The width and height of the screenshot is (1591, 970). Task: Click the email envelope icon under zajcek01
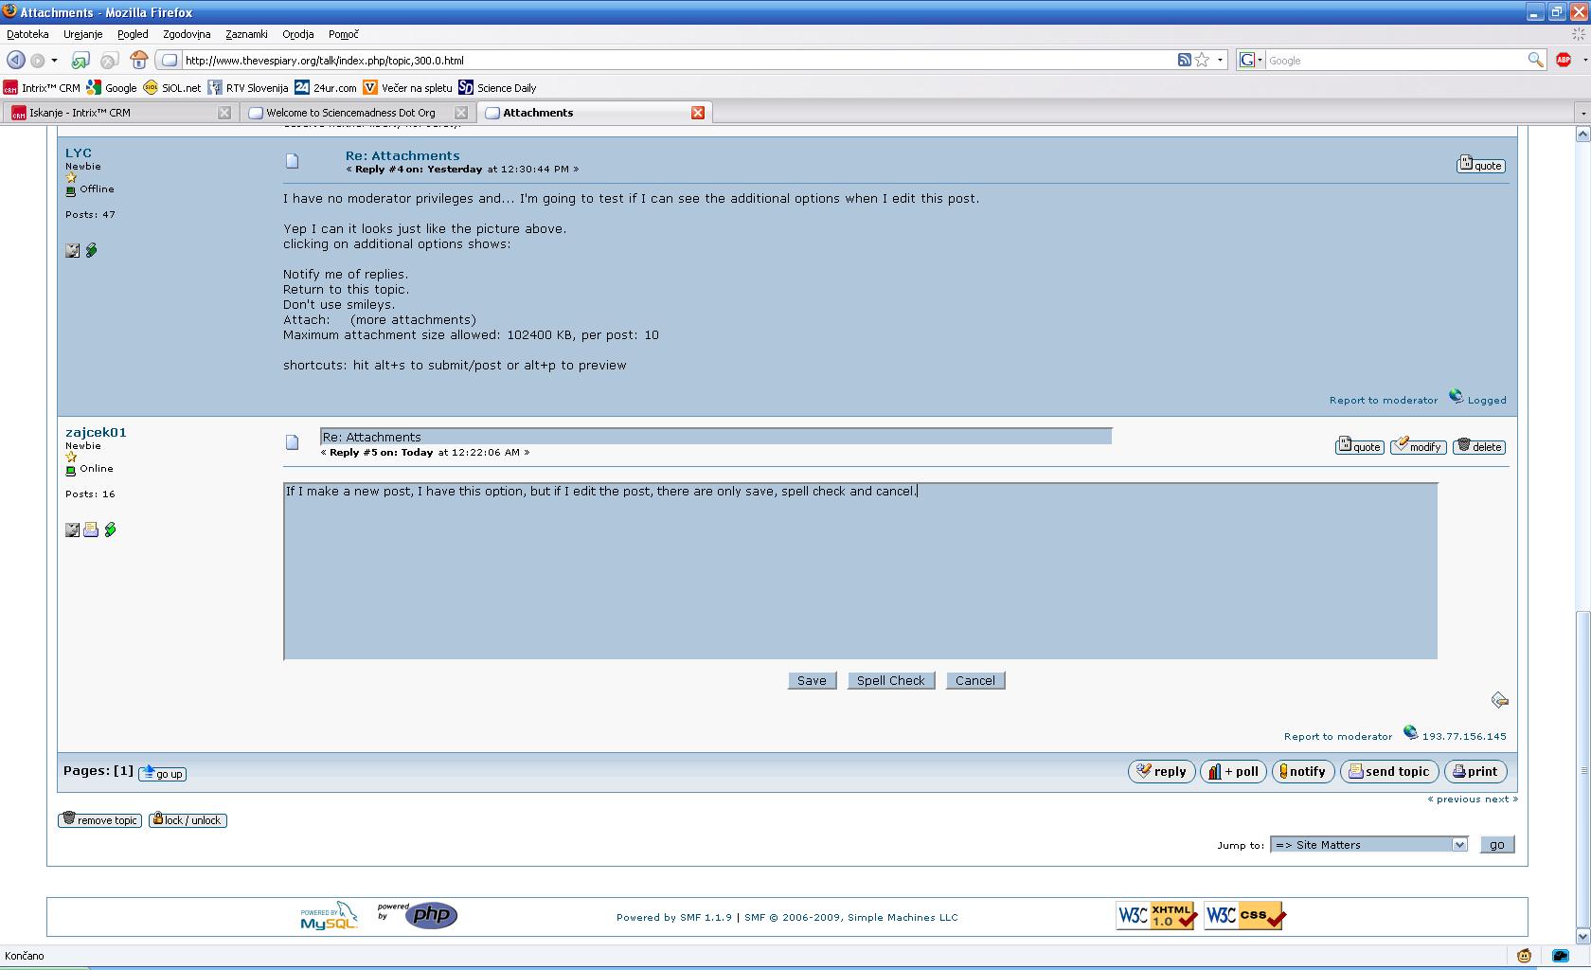91,530
